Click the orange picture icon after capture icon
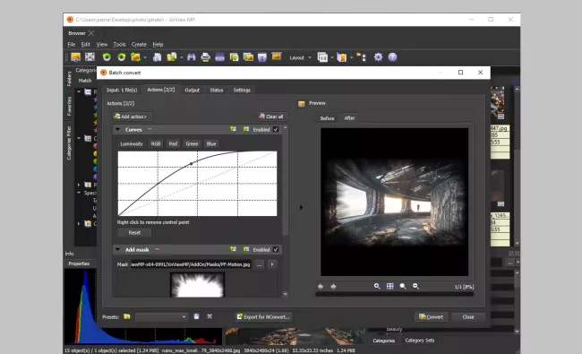 pyautogui.click(x=277, y=56)
